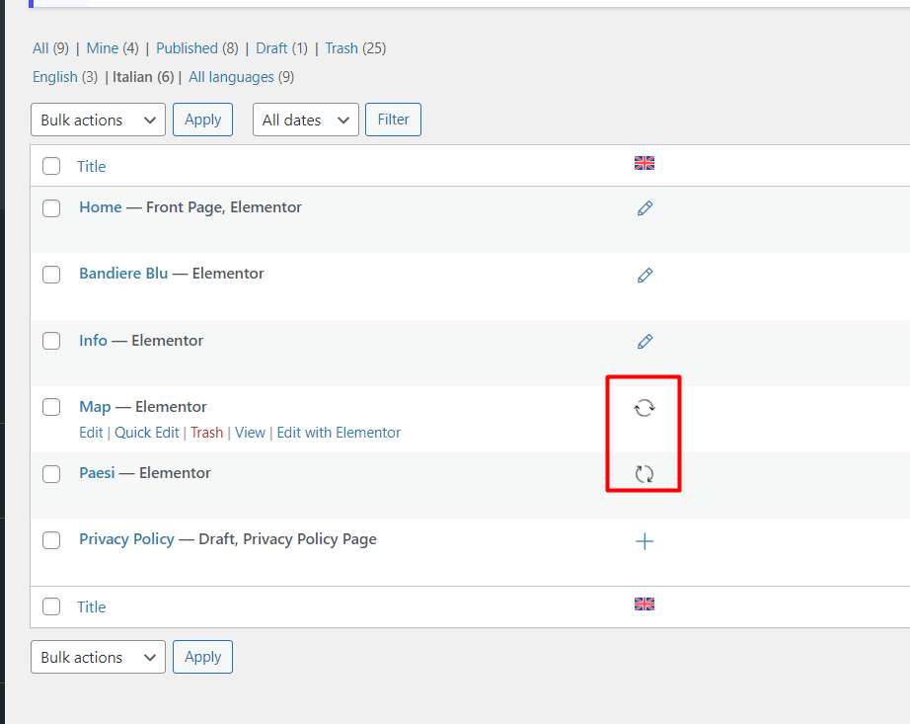Open the top Bulk actions dropdown
The image size is (910, 724).
98,120
